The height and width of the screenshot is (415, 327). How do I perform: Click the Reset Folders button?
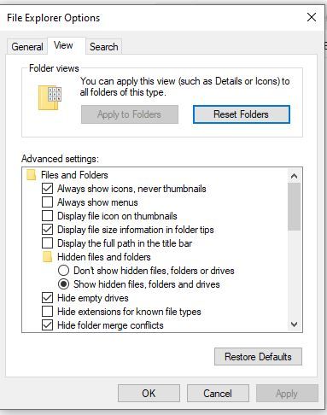[x=242, y=114]
